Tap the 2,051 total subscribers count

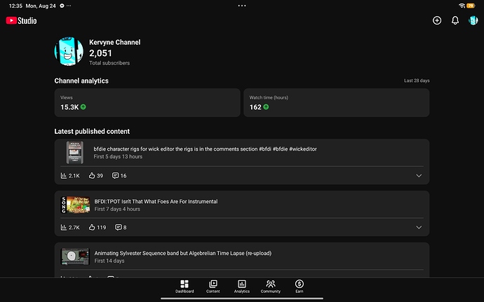pyautogui.click(x=100, y=53)
